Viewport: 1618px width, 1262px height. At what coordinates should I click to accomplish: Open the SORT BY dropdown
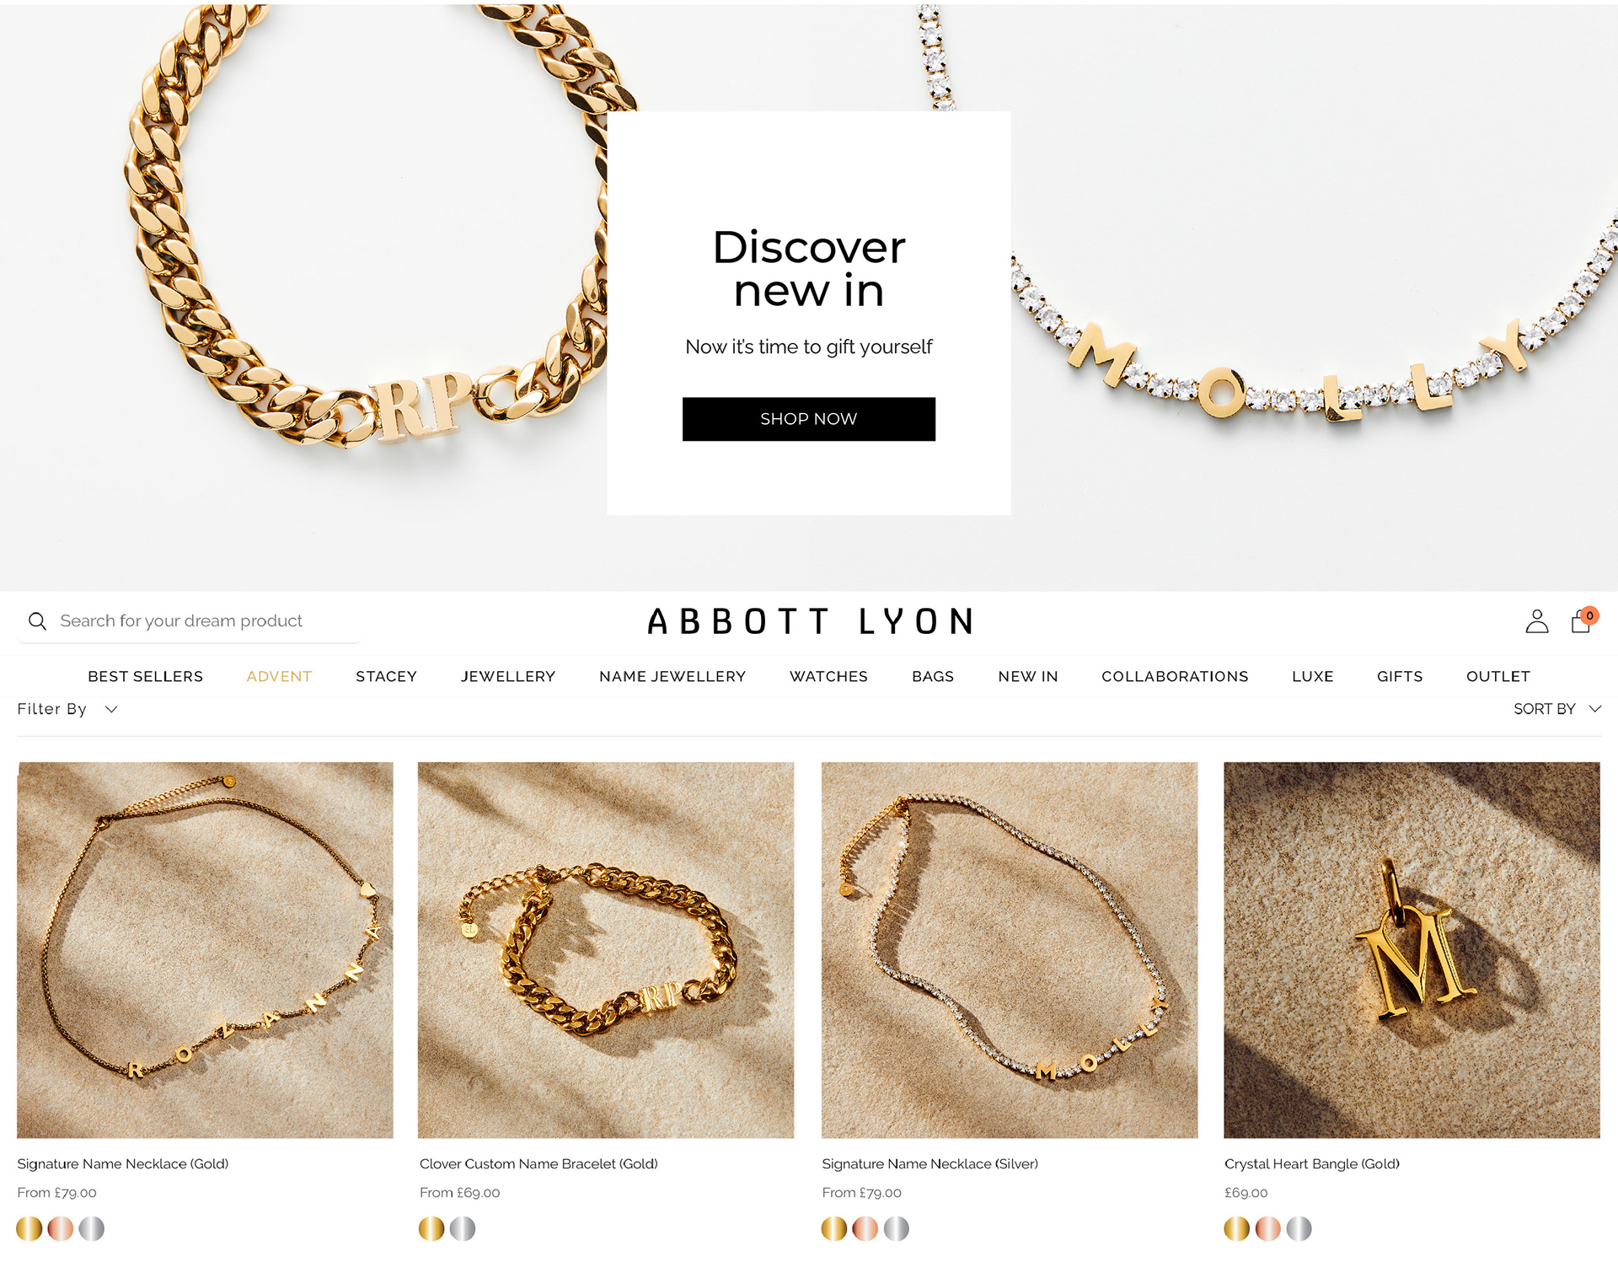[1556, 709]
